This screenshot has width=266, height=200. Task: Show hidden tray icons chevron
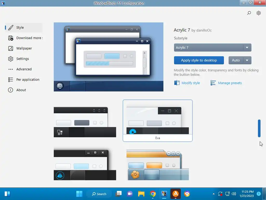pos(214,194)
